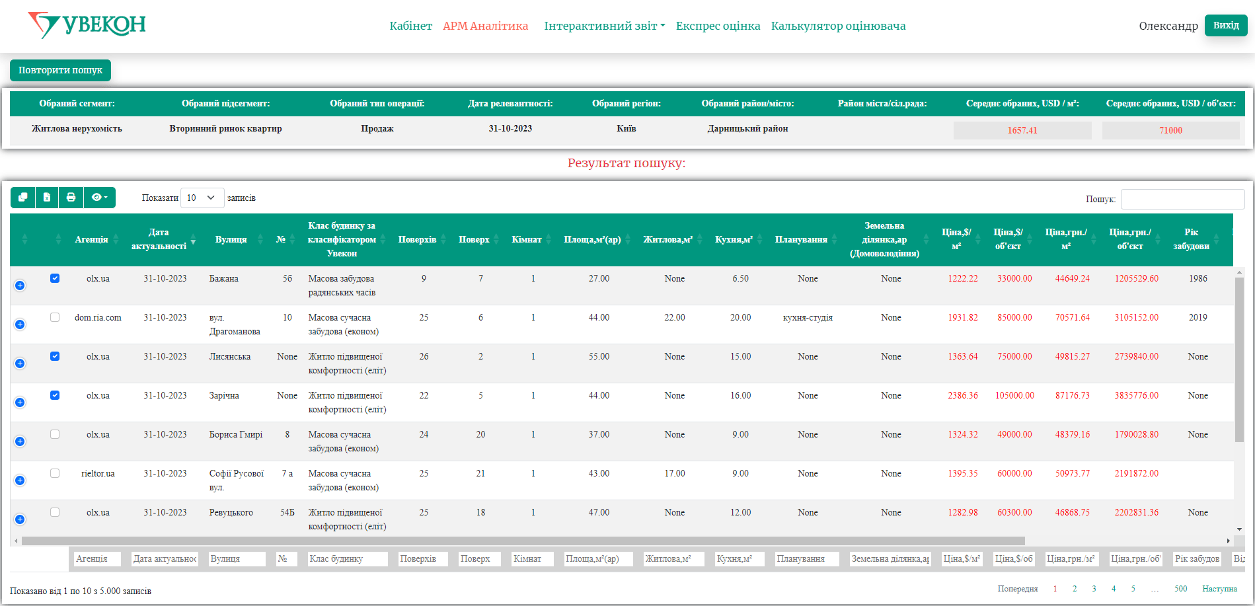Check the Софії Русової row checkbox

pos(55,473)
